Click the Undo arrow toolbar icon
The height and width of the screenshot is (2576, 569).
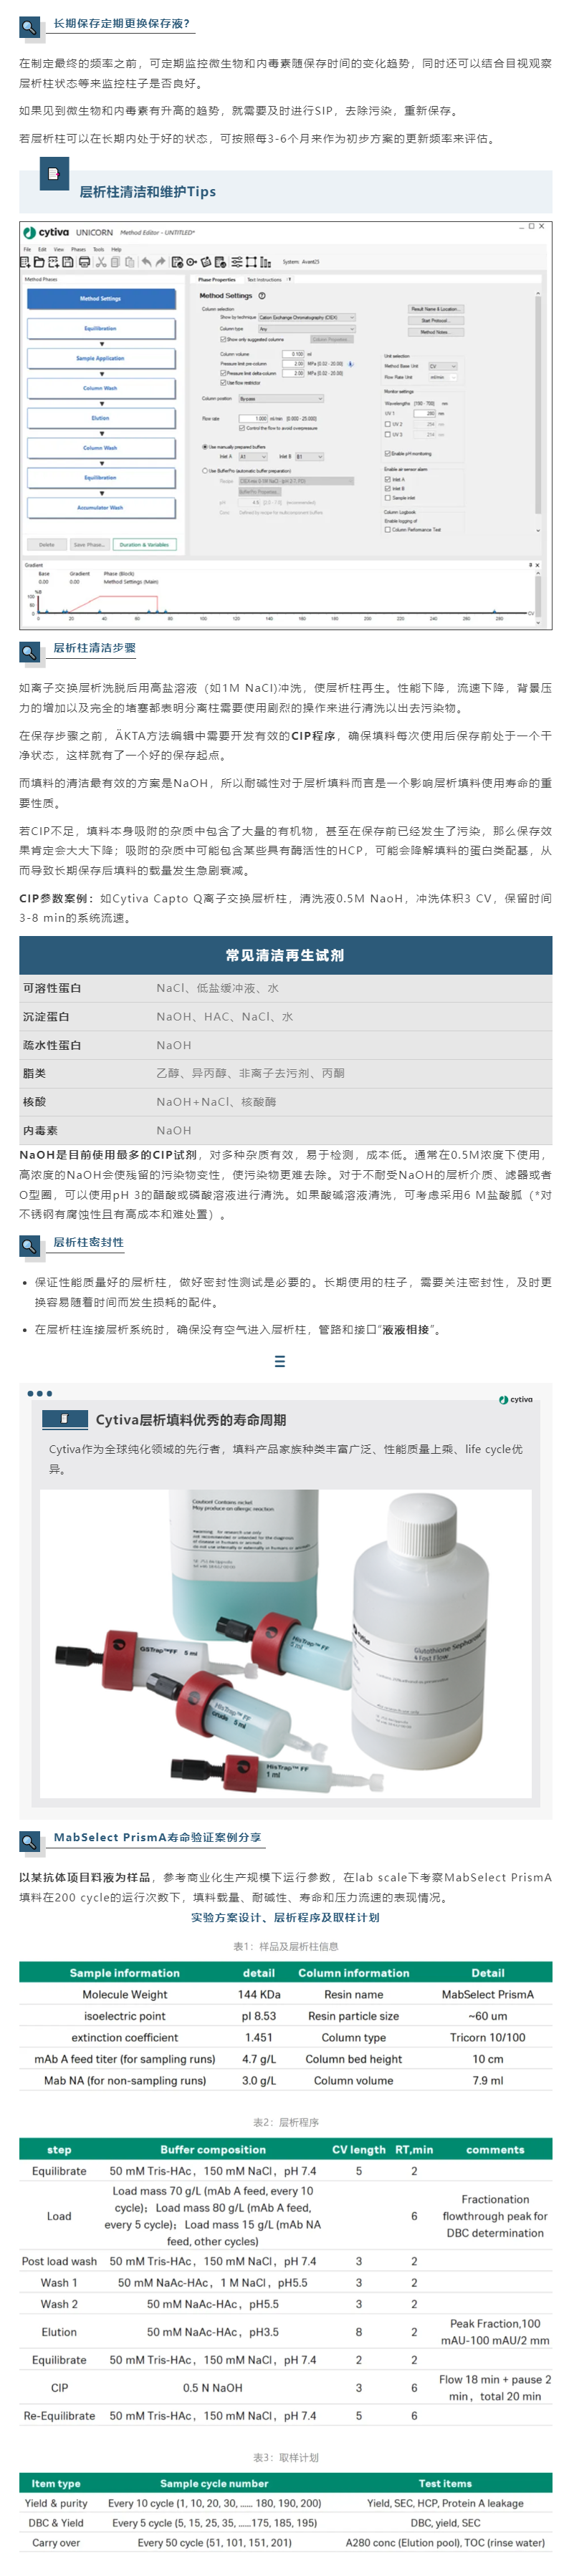[x=147, y=262]
